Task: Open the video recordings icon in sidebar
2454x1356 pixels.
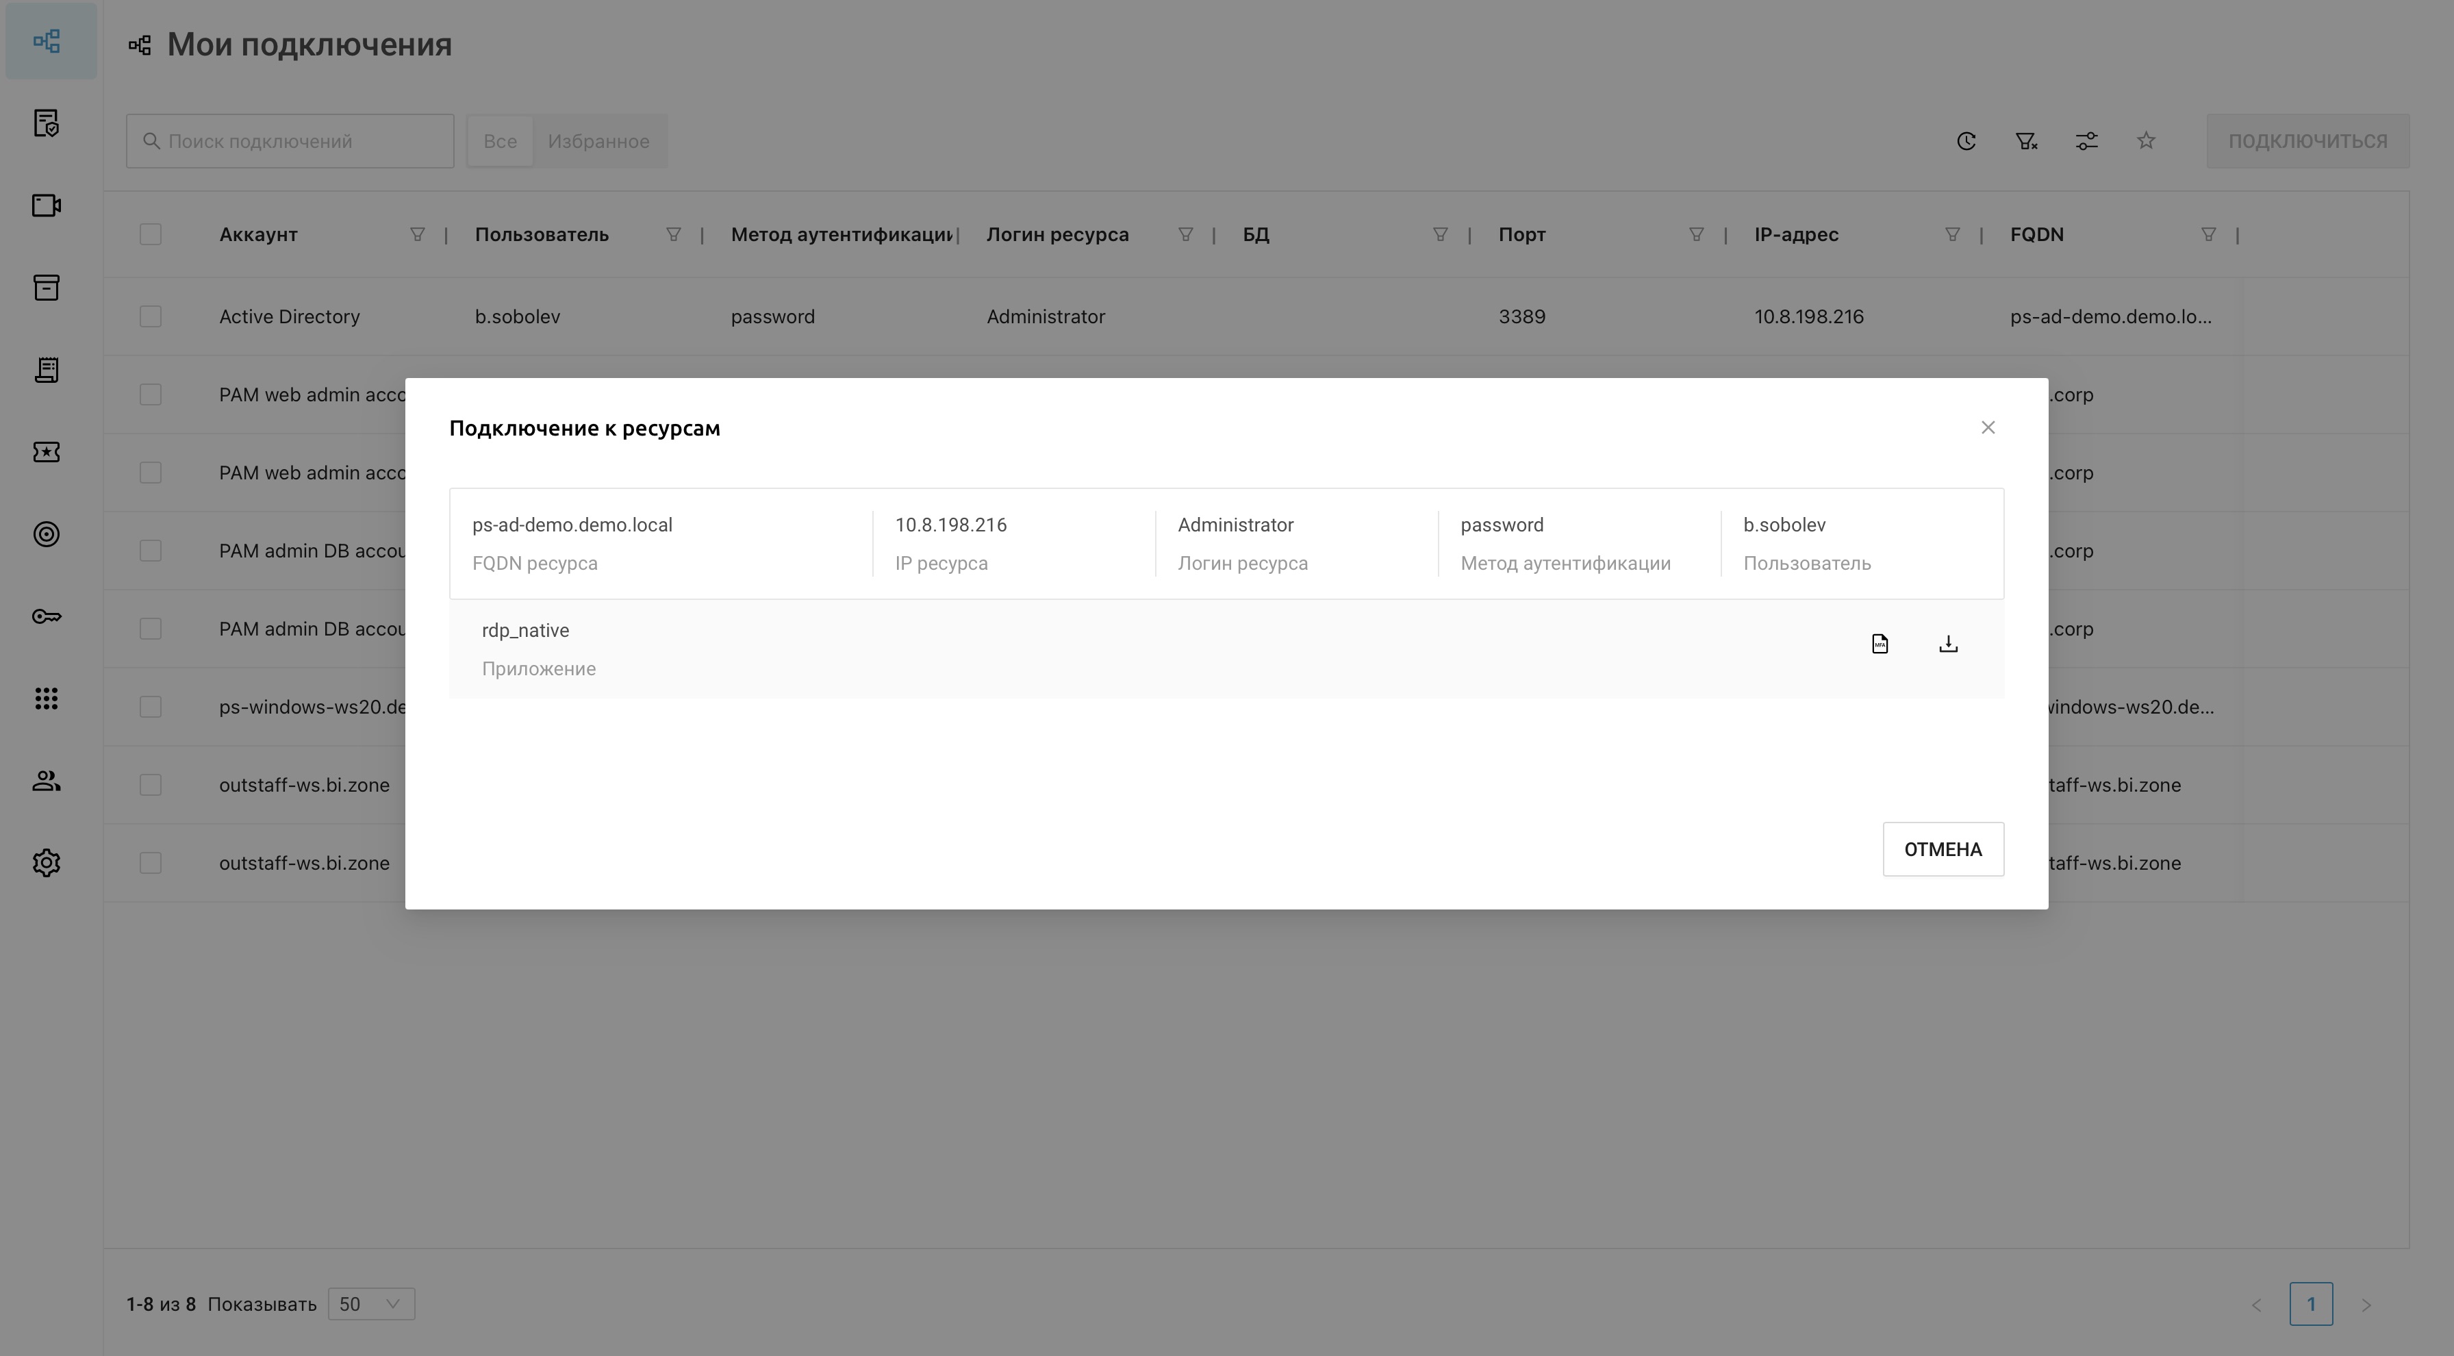Action: point(47,206)
